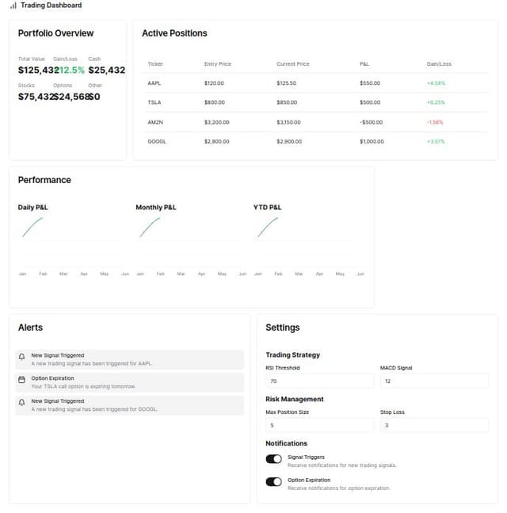Click bell icon of GOOGL signal alert
Viewport: 507px width, 513px height.
(21, 403)
